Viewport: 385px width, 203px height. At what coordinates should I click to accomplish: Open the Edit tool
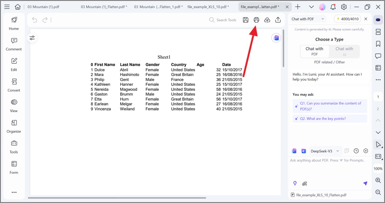(x=14, y=65)
